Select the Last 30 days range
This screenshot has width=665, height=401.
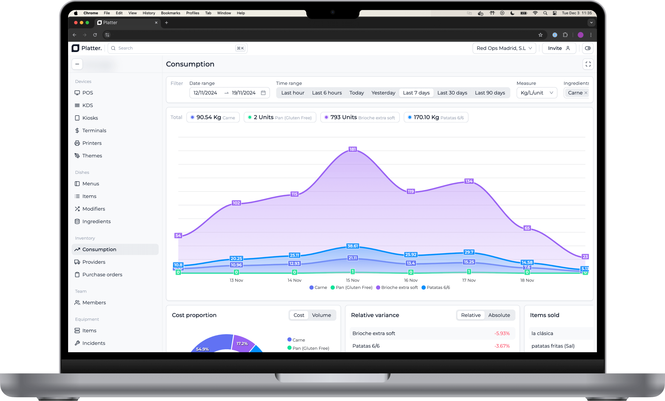click(452, 93)
